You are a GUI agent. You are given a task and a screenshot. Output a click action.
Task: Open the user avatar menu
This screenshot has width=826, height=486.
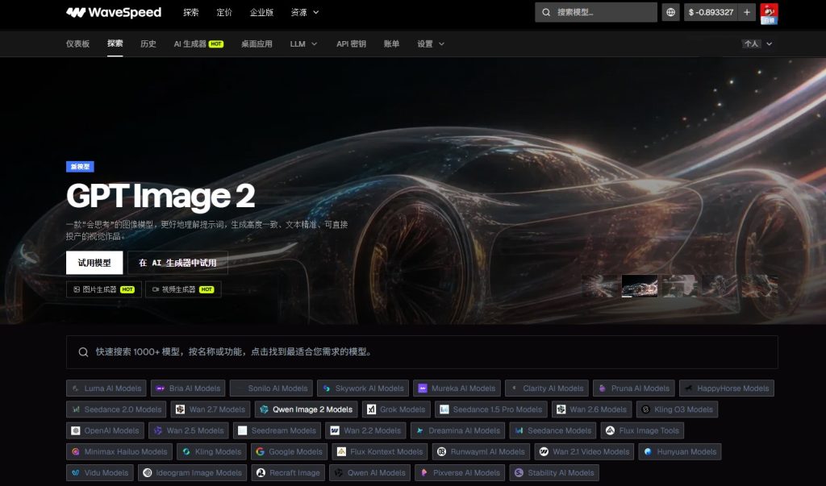pyautogui.click(x=769, y=13)
